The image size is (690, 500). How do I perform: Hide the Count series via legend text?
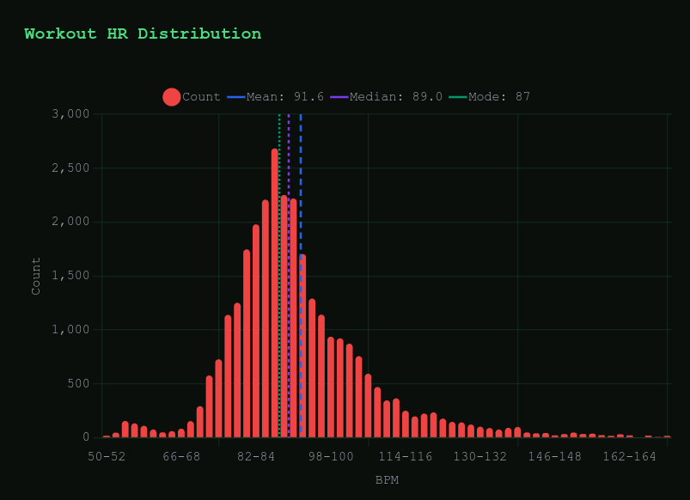click(x=201, y=97)
